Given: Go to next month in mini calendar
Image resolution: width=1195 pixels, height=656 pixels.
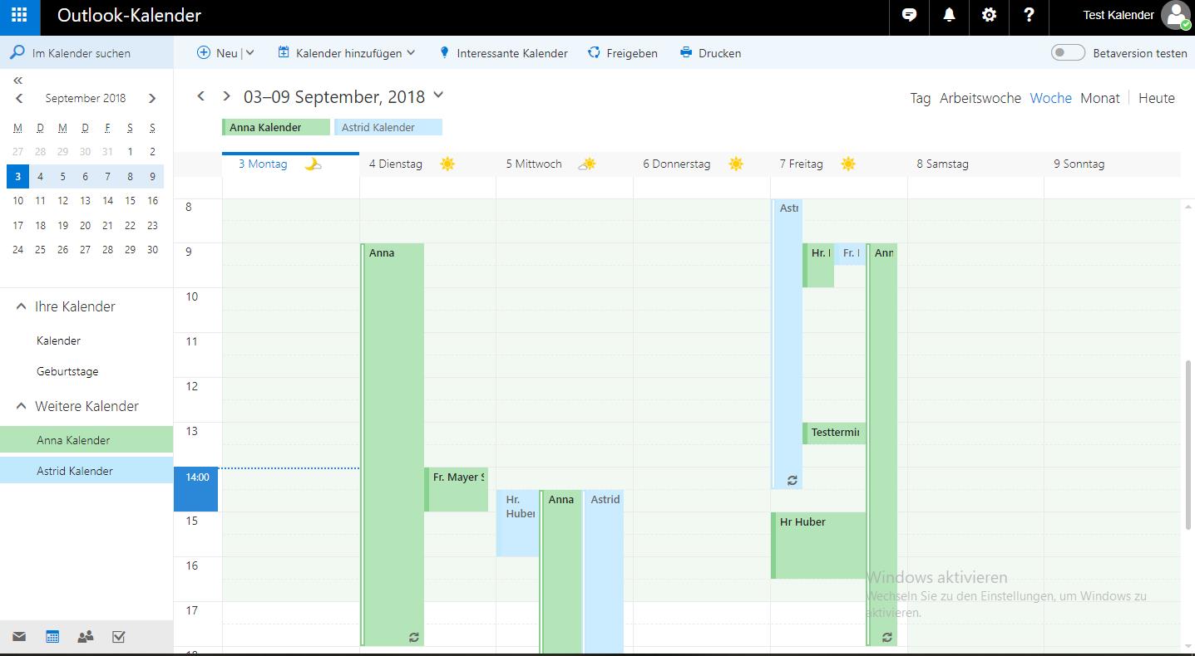Looking at the screenshot, I should (152, 98).
